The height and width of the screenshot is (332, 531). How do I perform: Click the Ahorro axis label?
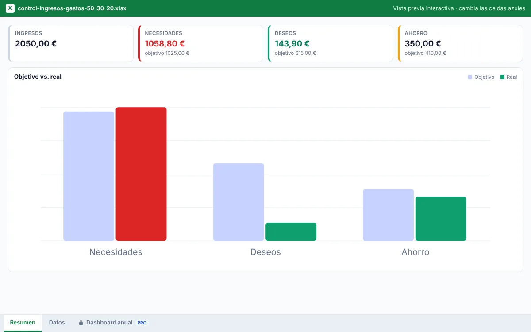[415, 252]
